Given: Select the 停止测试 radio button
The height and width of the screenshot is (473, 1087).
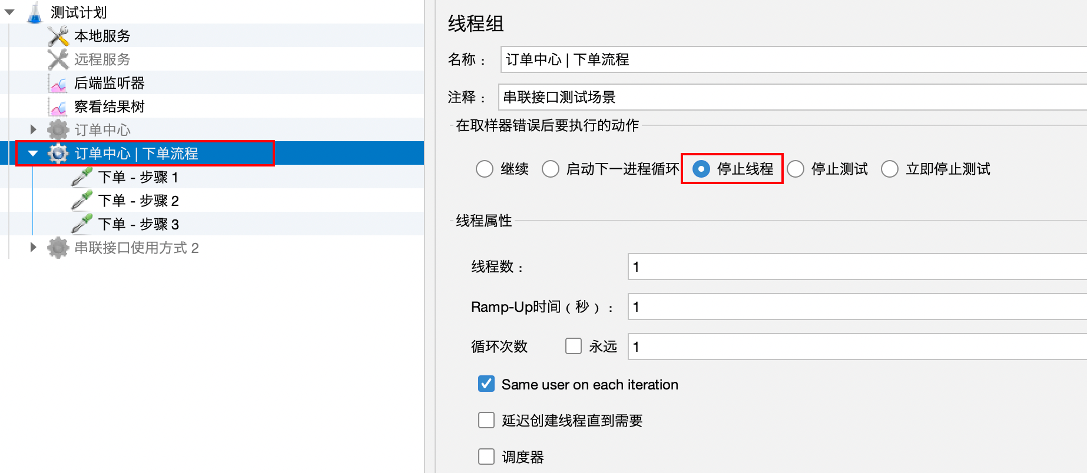Looking at the screenshot, I should (796, 169).
